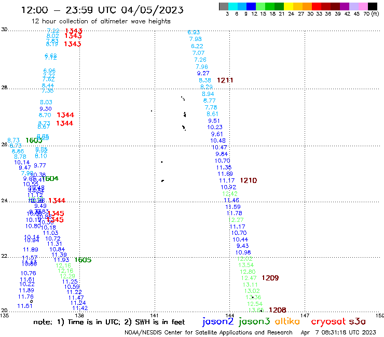Viewport: 384px width, 337px height.
Task: Click the wave height "6.93"
Action: point(194,32)
